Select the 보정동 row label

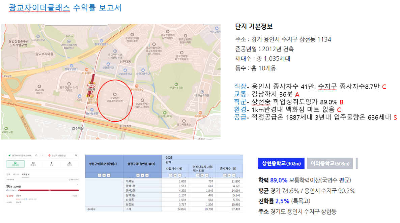(x=130, y=204)
